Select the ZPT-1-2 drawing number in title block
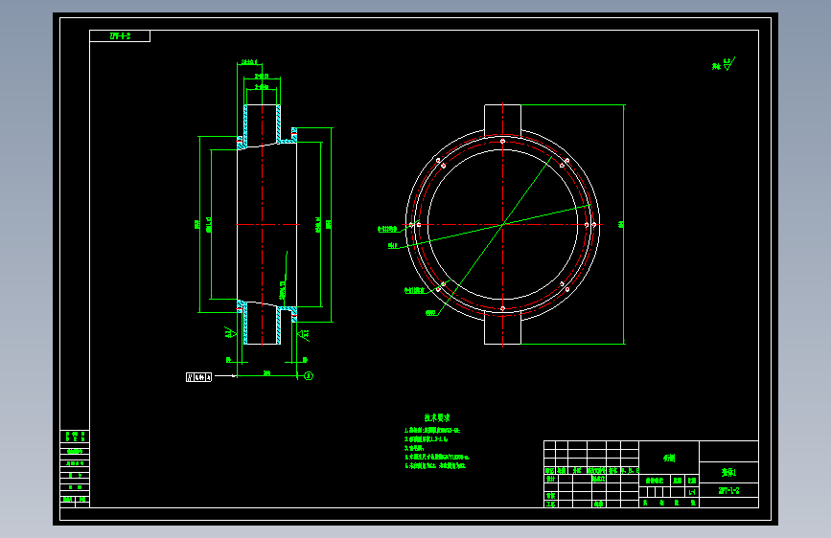The image size is (831, 538). pyautogui.click(x=728, y=491)
